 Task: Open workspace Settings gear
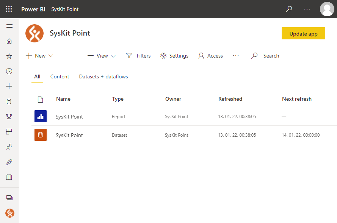[x=174, y=56]
